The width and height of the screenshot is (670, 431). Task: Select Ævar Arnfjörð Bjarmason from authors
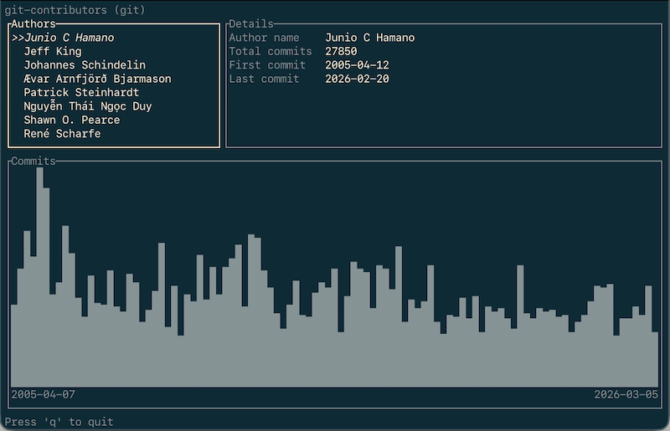[97, 79]
